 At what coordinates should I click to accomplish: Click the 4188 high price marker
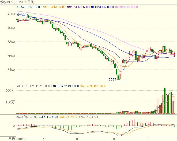pos(21,15)
